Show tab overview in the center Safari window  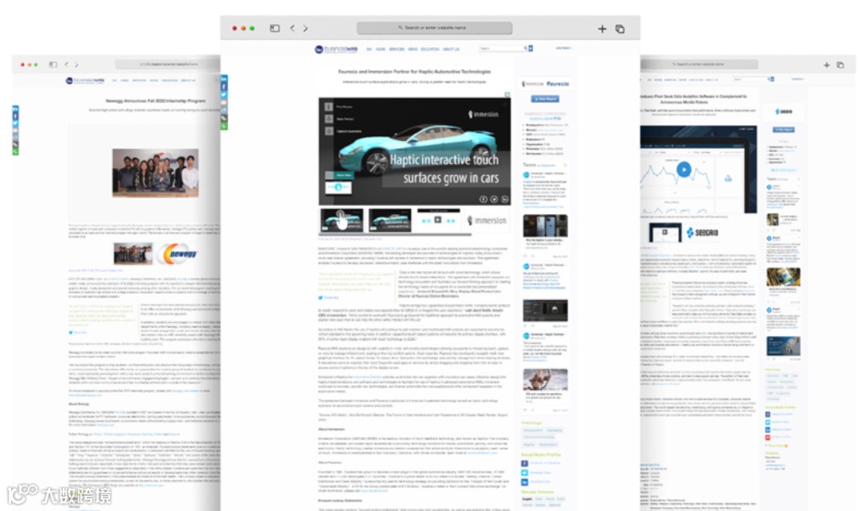620,29
